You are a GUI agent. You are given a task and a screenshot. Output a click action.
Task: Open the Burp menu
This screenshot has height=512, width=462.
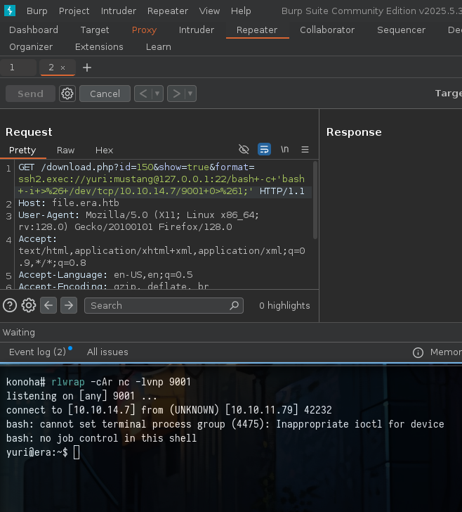click(x=37, y=11)
